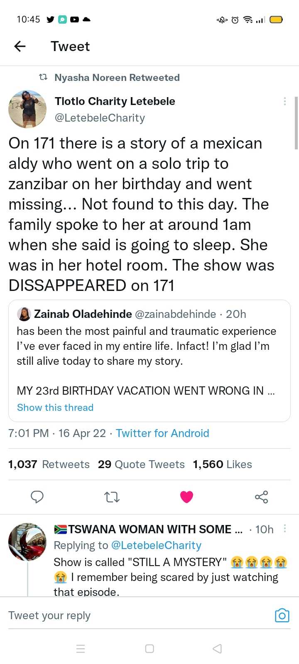
Task: Tap the Tweet your reply field
Action: point(137,615)
